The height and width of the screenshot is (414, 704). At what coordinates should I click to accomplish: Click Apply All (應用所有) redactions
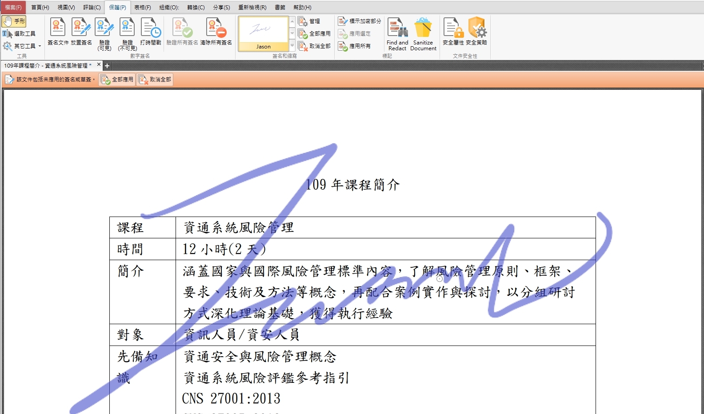coord(354,46)
